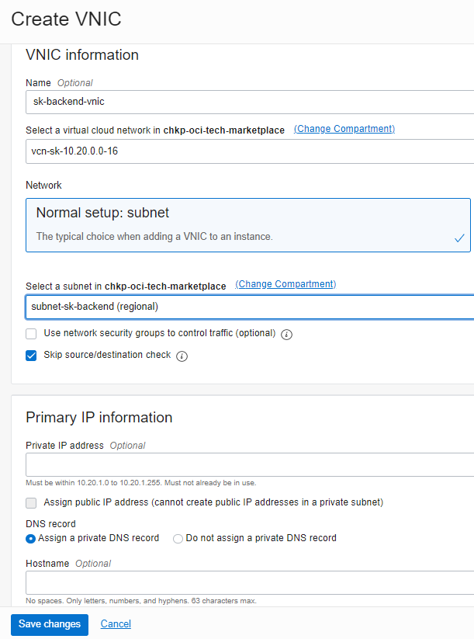Click checkmark icon on Normal setup card

(x=459, y=238)
